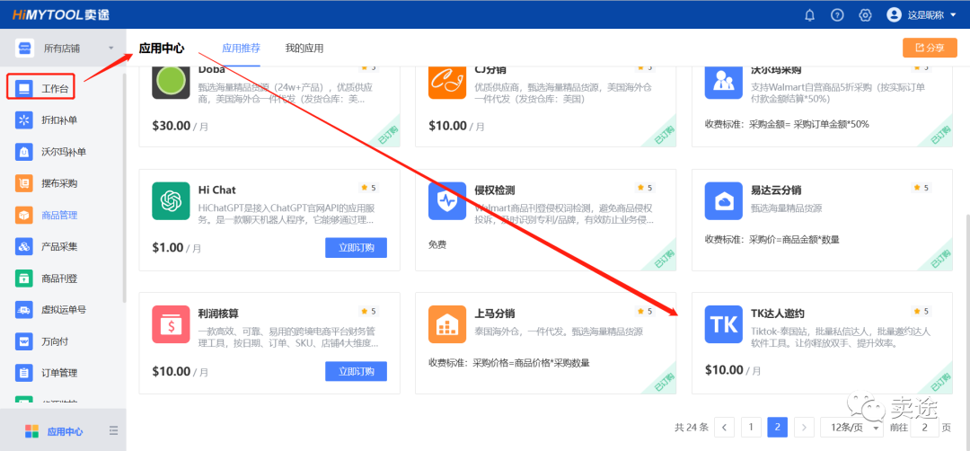Screen dimensions: 970x451
Task: Click the orange 分享 button
Action: click(930, 48)
